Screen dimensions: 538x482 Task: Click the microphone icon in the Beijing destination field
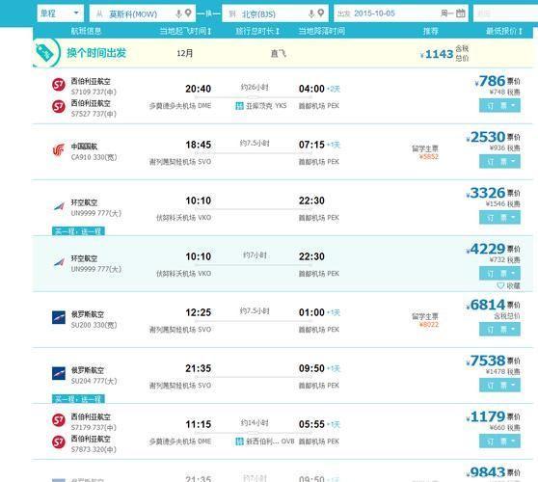(311, 13)
